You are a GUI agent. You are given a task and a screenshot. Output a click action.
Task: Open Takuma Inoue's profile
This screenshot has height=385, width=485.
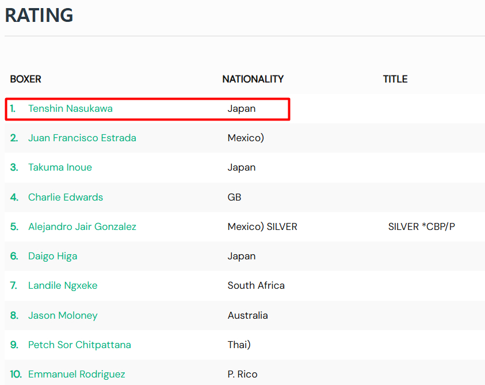click(x=60, y=167)
